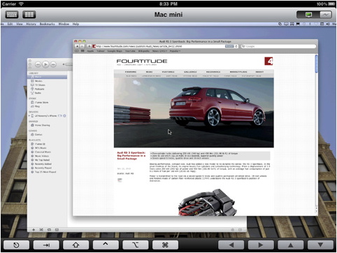
Task: Tap the Shift modifier key button
Action: 76,245
